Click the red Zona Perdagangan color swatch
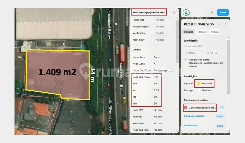 click(186, 108)
